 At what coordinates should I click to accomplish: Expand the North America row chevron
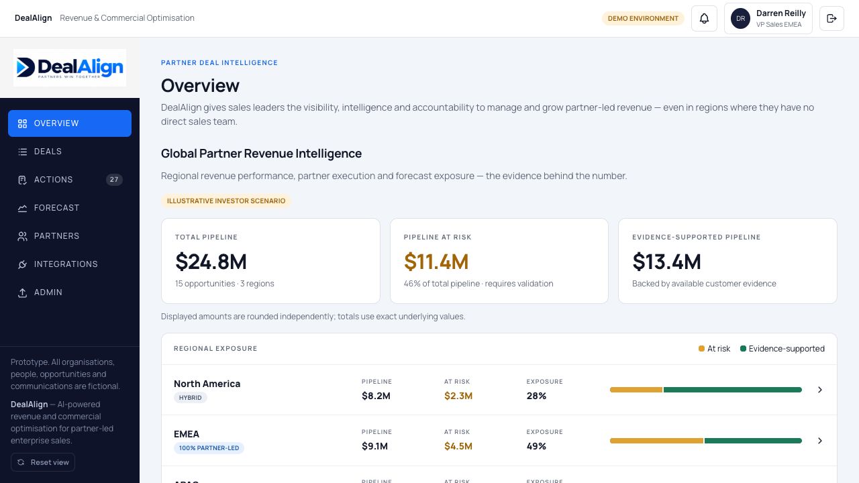click(x=819, y=390)
